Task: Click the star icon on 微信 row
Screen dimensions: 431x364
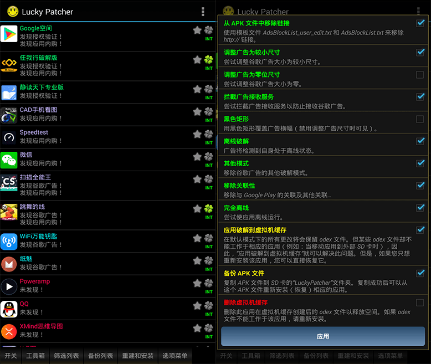Action: [197, 157]
